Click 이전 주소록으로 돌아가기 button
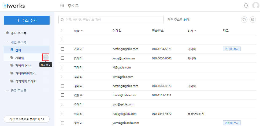The height and width of the screenshot is (126, 260). point(27,119)
